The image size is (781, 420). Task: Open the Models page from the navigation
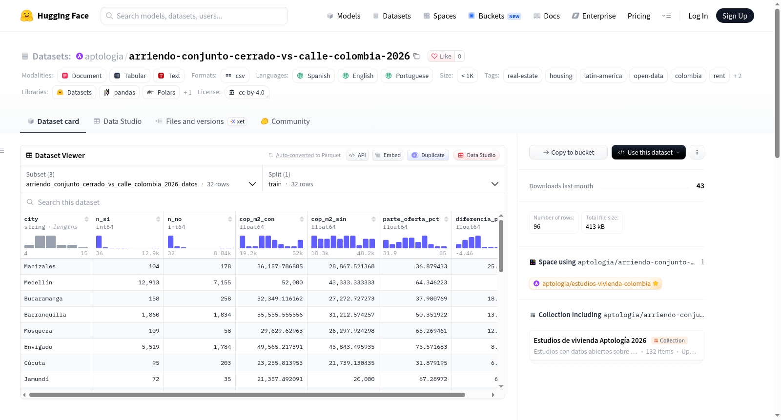(x=344, y=16)
